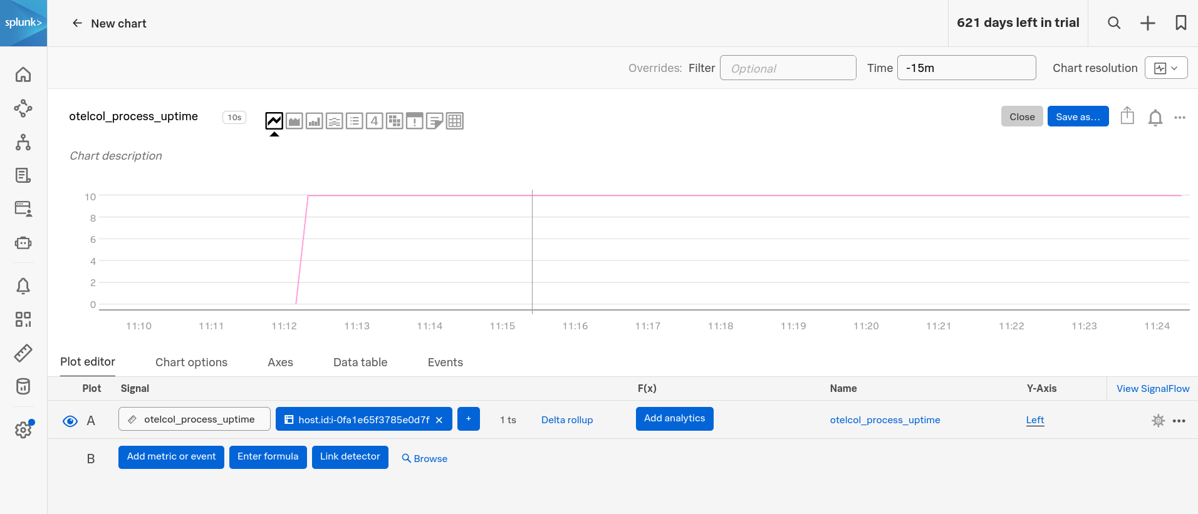Open the Axes tab

point(280,362)
